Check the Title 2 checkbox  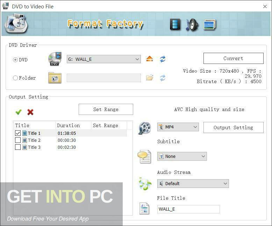18,140
